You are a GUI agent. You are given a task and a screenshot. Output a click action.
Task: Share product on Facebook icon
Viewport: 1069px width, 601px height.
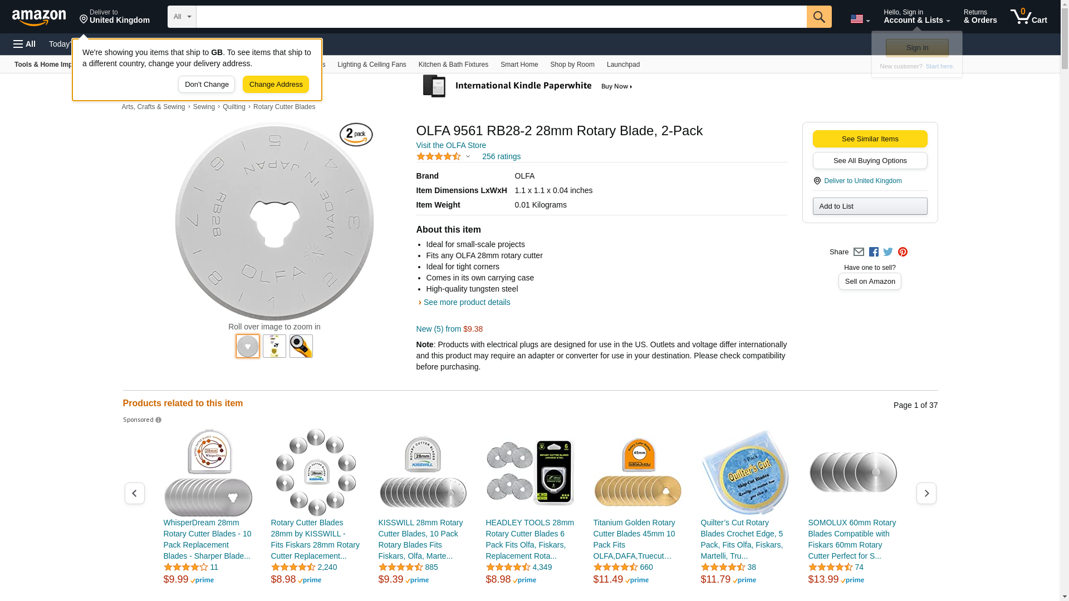[874, 252]
